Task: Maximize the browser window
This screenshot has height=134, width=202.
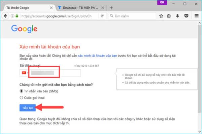Action: (185, 4)
